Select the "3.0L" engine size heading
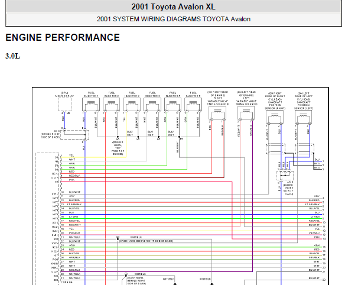 [x=13, y=56]
